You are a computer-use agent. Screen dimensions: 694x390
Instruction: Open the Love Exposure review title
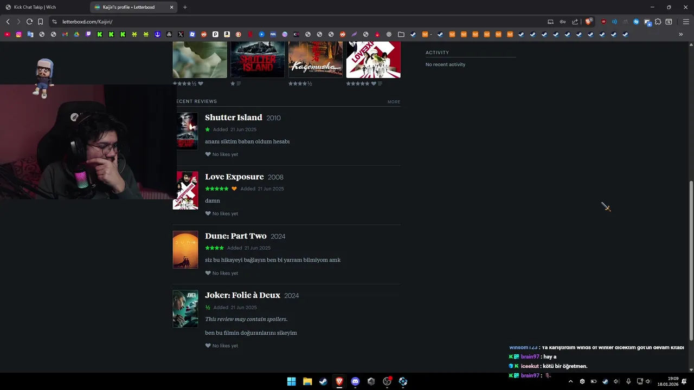[x=234, y=177]
